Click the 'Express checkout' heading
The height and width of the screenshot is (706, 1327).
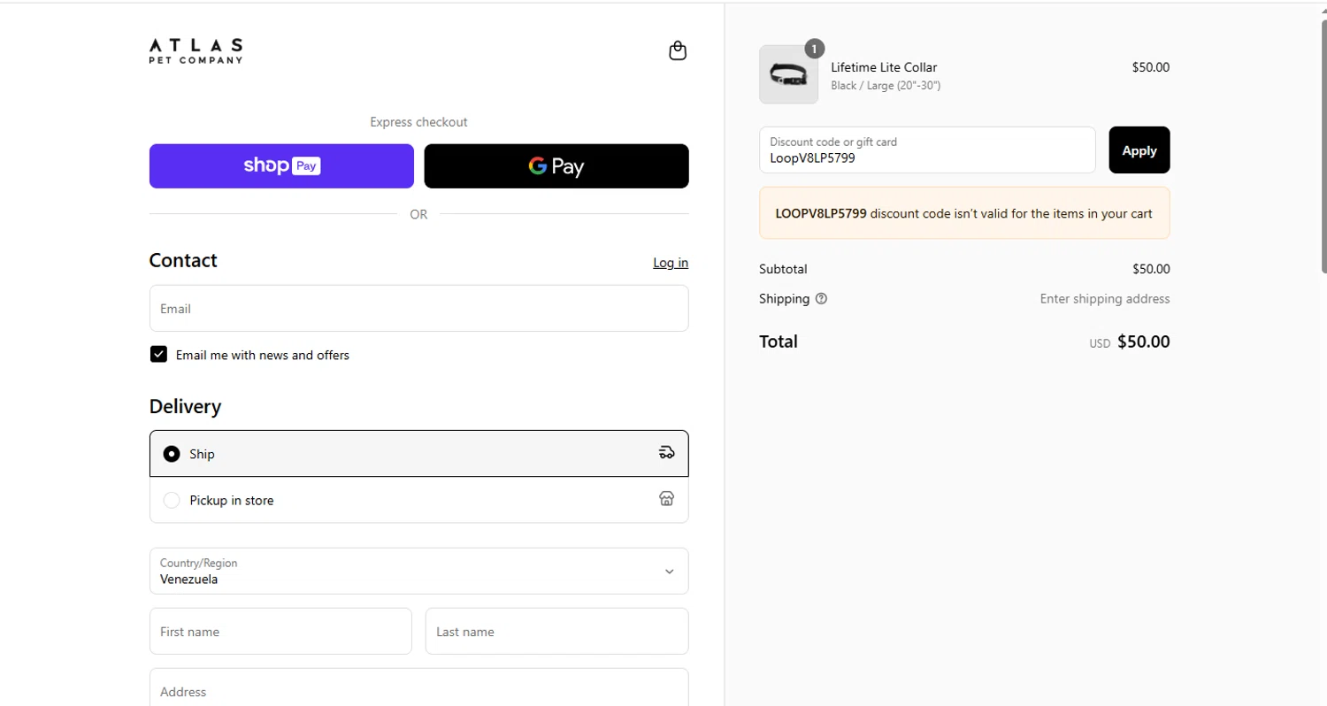tap(418, 122)
